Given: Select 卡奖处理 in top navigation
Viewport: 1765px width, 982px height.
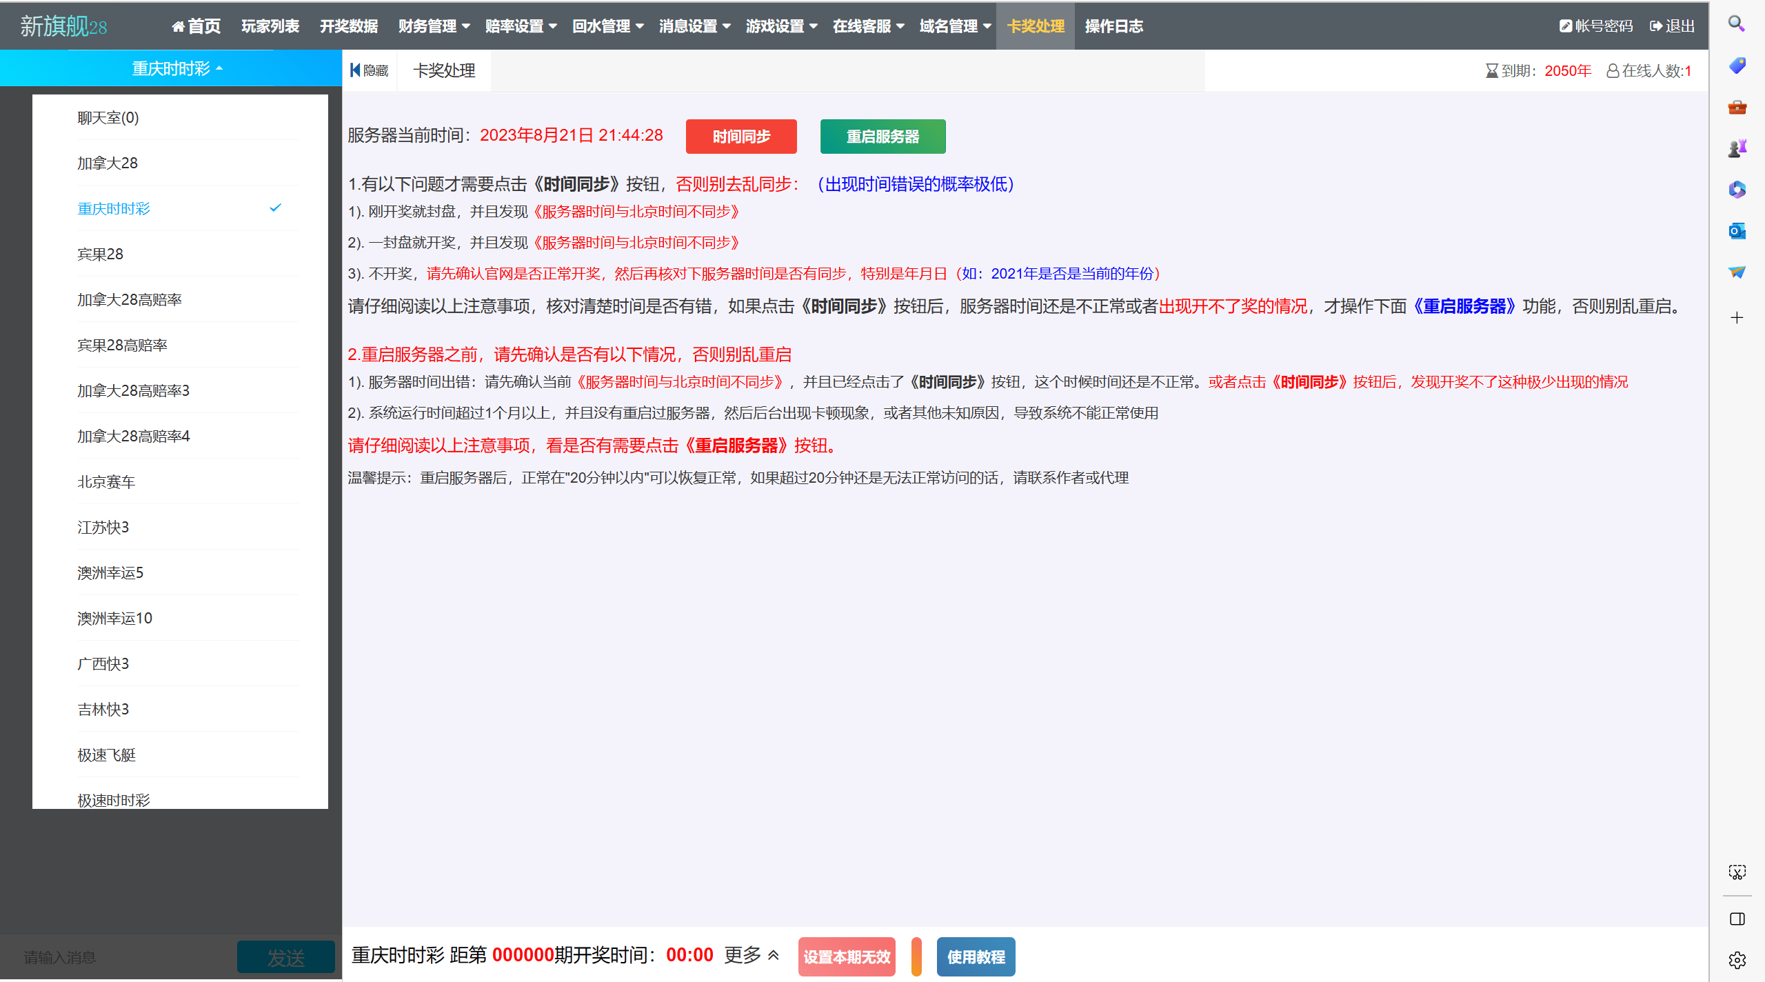Looking at the screenshot, I should click(x=1036, y=26).
